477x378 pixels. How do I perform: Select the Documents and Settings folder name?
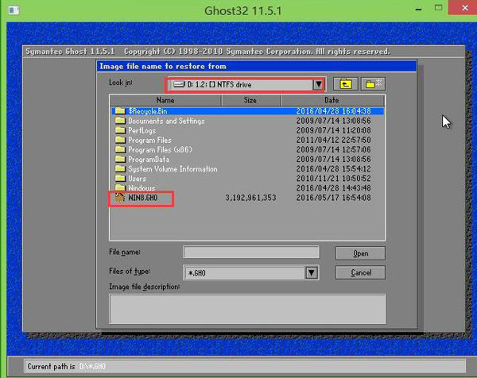pyautogui.click(x=166, y=121)
